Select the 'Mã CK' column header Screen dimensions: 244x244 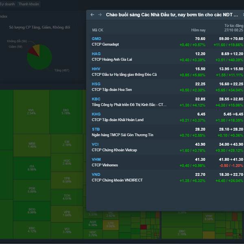click(98, 30)
